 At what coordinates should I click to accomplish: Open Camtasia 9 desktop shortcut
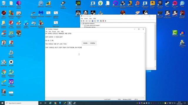point(175,33)
